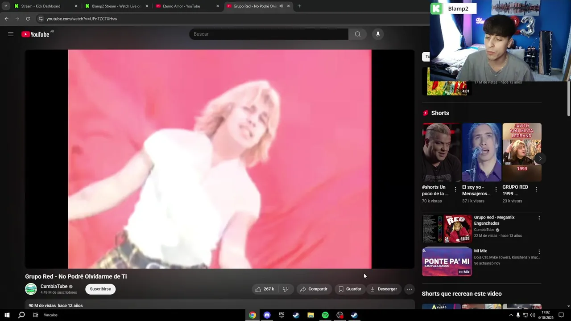Show next shorts with right arrow
Viewport: 571px width, 321px height.
click(540, 158)
